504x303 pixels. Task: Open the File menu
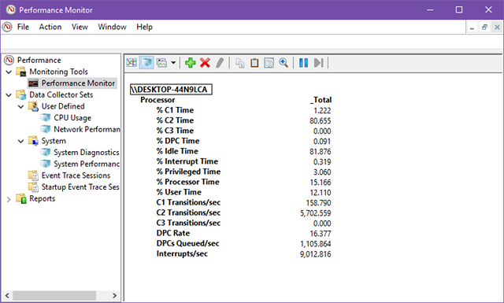tap(23, 27)
